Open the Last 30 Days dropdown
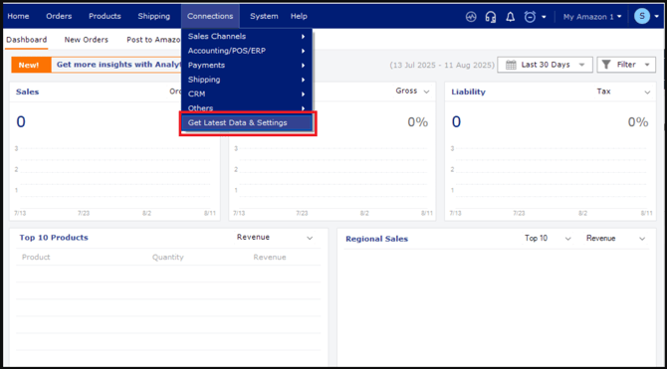This screenshot has height=369, width=667. [x=545, y=65]
